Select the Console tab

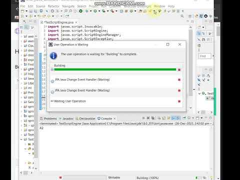point(105,118)
